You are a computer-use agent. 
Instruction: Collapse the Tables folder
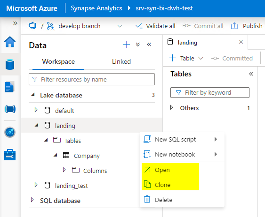(46, 140)
